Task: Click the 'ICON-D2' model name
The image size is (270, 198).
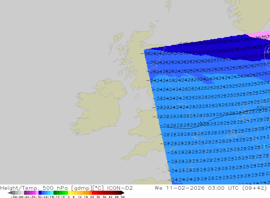Action: (120, 188)
